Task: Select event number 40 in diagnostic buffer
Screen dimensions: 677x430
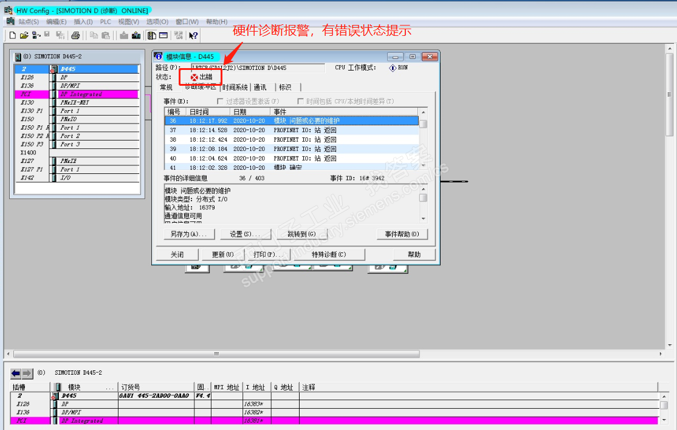Action: [x=292, y=159]
